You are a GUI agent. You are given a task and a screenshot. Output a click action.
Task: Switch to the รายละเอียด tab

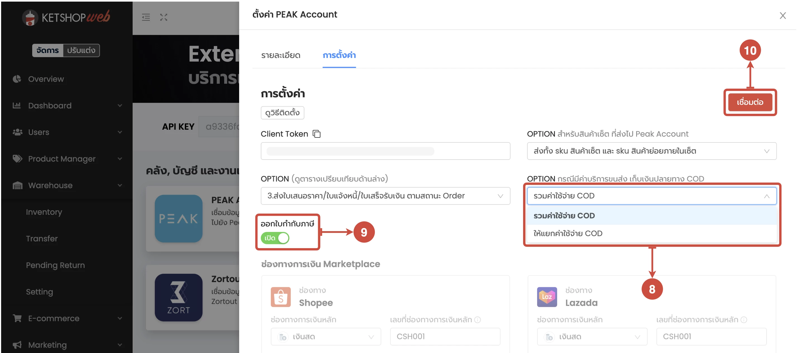280,55
